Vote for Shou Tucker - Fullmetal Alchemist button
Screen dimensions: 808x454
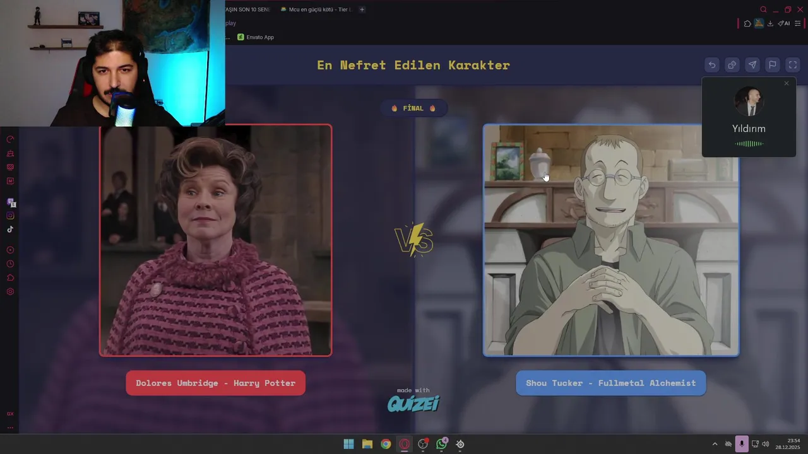click(610, 383)
